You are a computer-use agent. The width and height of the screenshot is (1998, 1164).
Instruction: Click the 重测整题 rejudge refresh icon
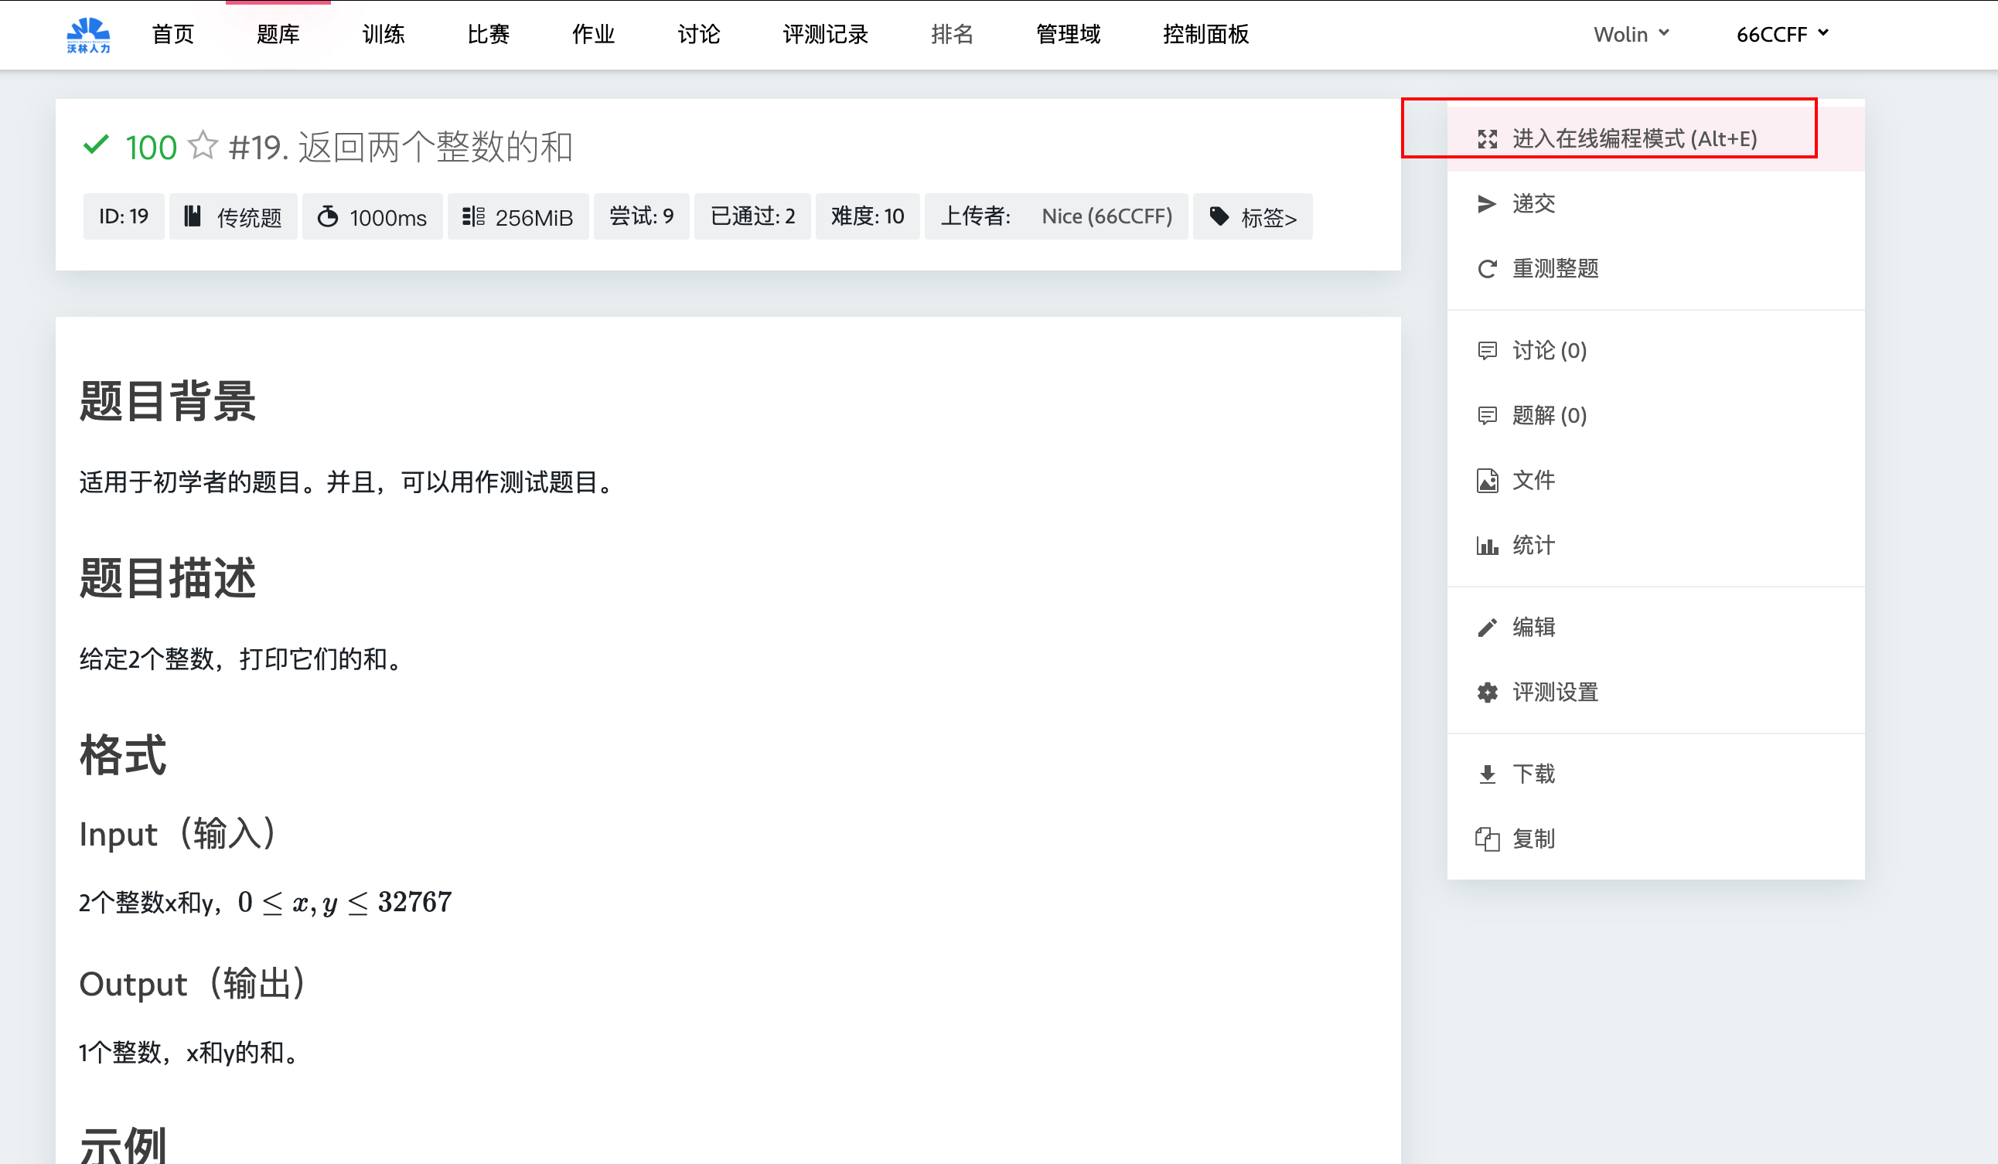[1487, 270]
